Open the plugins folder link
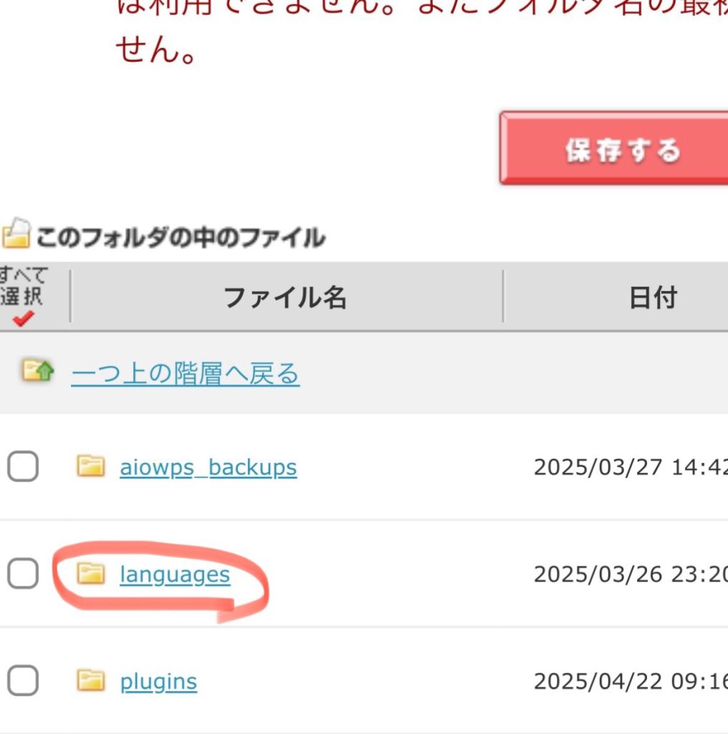This screenshot has width=728, height=734. point(158,682)
